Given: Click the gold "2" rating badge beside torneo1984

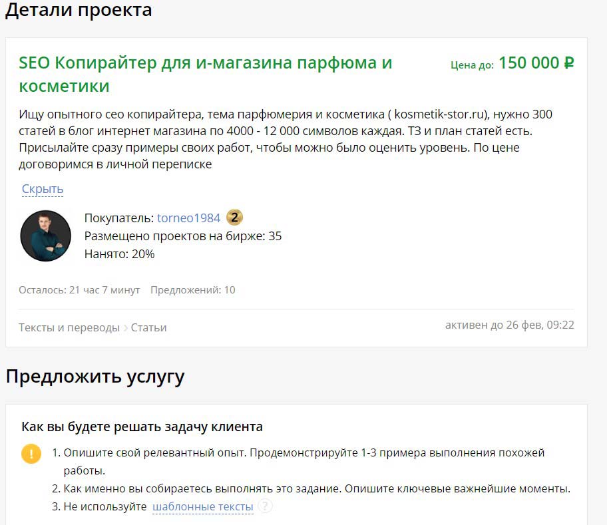Looking at the screenshot, I should point(234,217).
